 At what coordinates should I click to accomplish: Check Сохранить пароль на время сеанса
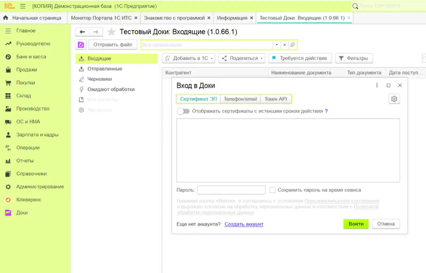pos(273,190)
